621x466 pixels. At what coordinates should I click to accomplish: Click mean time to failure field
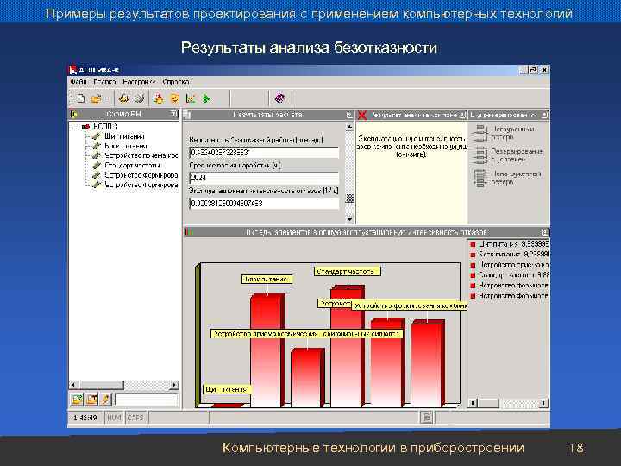click(264, 178)
